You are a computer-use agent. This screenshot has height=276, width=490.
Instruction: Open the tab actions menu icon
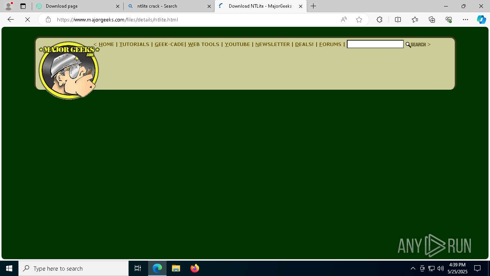[x=23, y=6]
